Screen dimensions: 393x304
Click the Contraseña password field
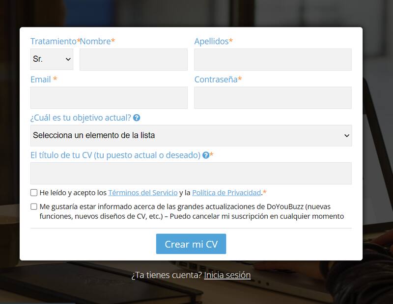272,98
